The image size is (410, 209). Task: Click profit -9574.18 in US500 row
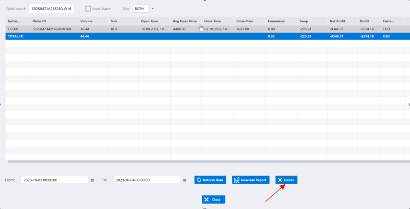coord(369,29)
